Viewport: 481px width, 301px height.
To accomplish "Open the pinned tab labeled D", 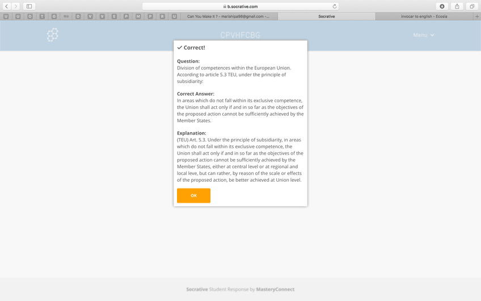I will 78,16.
